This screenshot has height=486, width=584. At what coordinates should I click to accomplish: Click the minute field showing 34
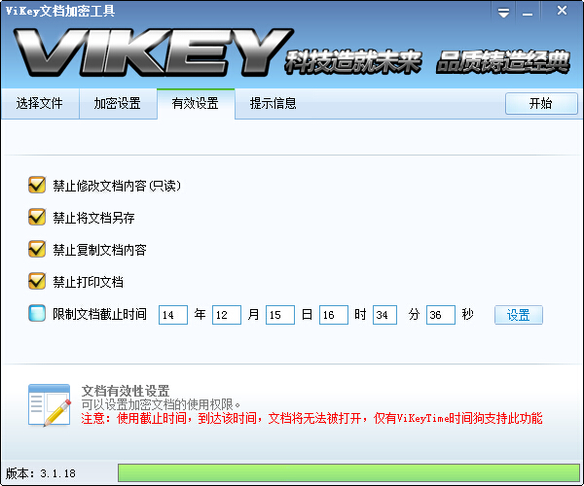point(384,315)
